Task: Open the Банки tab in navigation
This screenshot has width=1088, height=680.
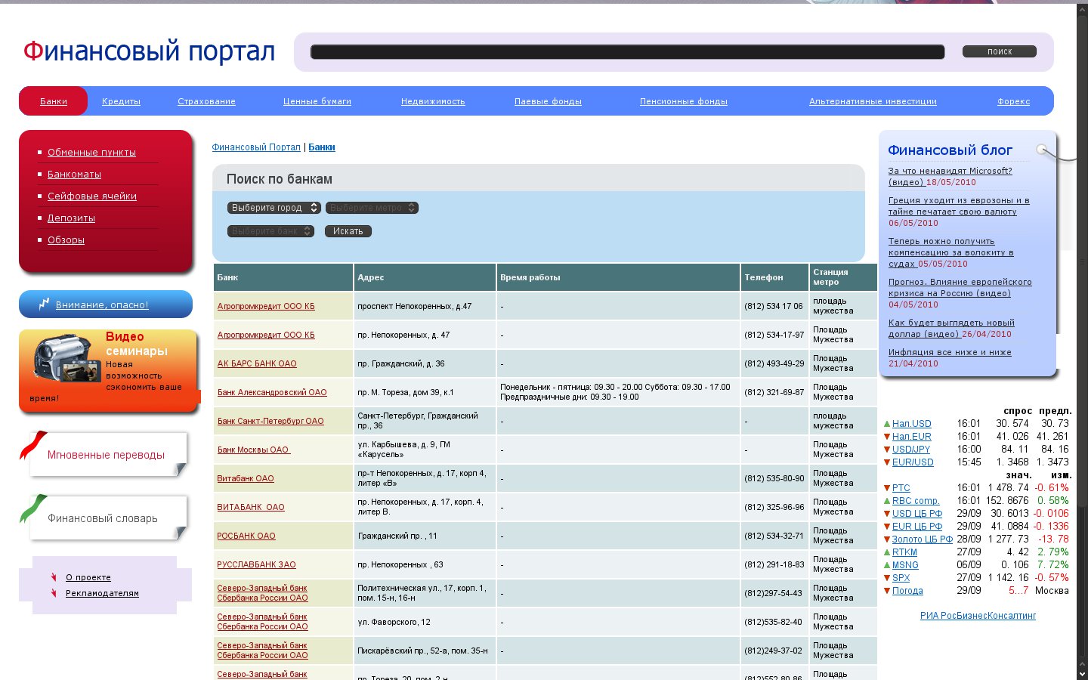Action: tap(54, 101)
